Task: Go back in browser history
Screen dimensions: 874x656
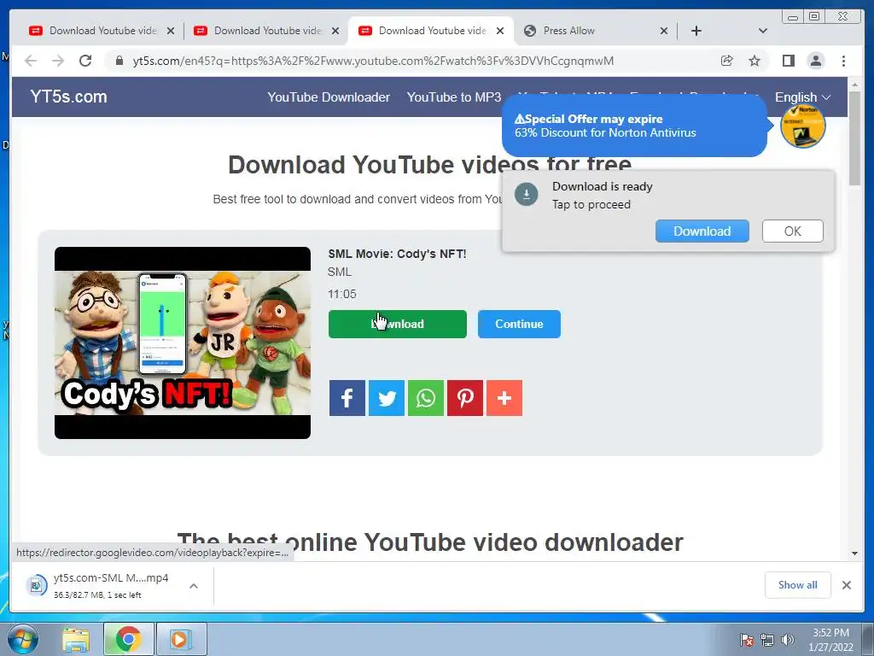Action: click(31, 61)
